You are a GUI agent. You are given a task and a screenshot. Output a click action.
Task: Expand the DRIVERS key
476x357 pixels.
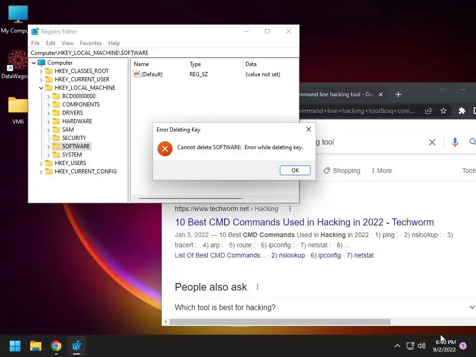point(48,113)
